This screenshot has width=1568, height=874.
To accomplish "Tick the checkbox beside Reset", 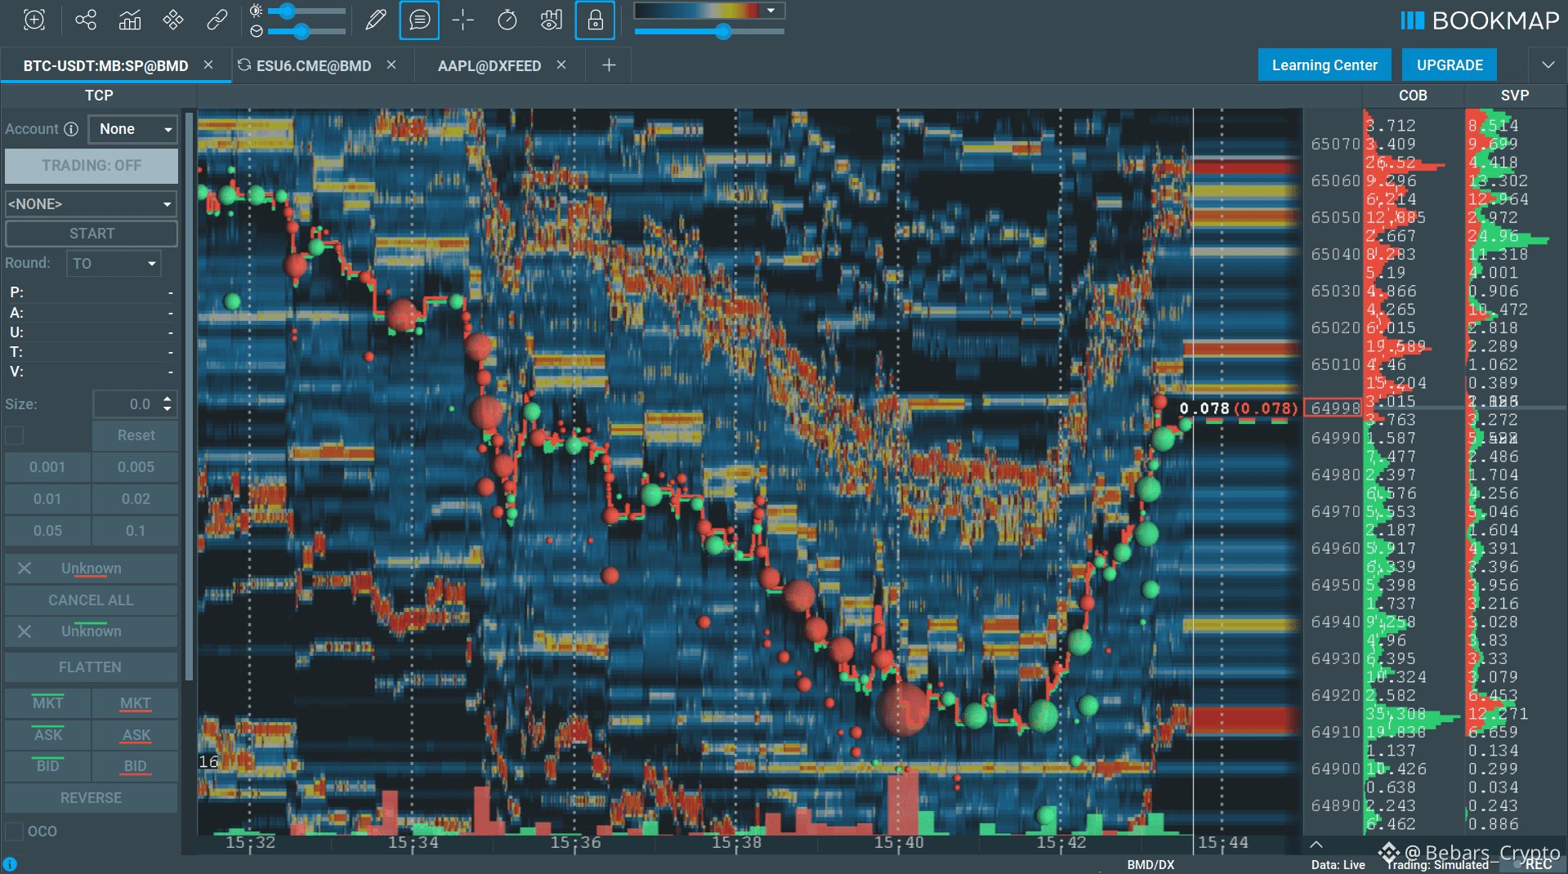I will pos(15,435).
